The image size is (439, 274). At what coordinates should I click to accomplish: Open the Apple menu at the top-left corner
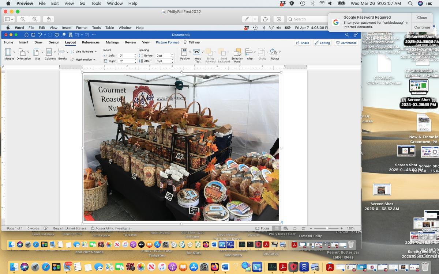[8, 3]
